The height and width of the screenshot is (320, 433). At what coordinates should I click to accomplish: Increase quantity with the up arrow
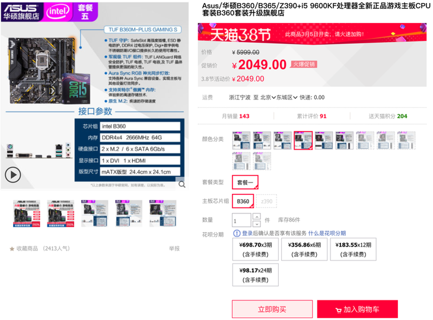[x=257, y=216]
